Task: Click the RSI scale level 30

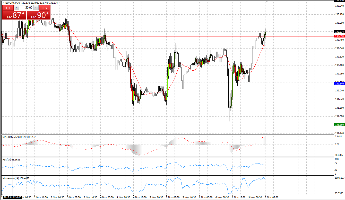Action: (336, 170)
